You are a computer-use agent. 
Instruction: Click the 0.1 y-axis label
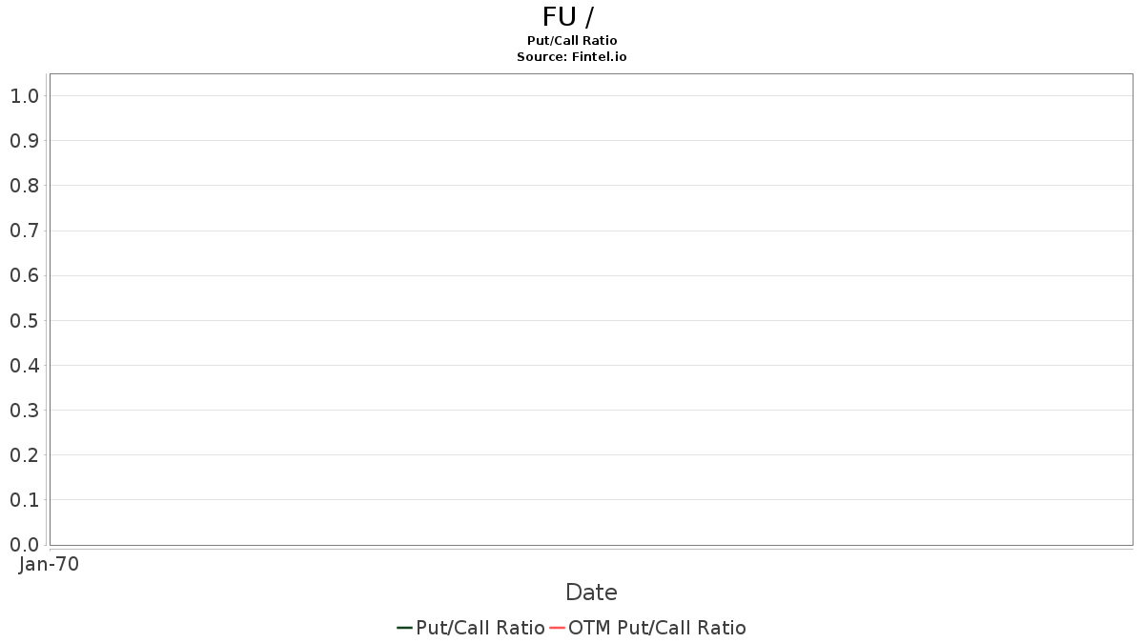25,499
